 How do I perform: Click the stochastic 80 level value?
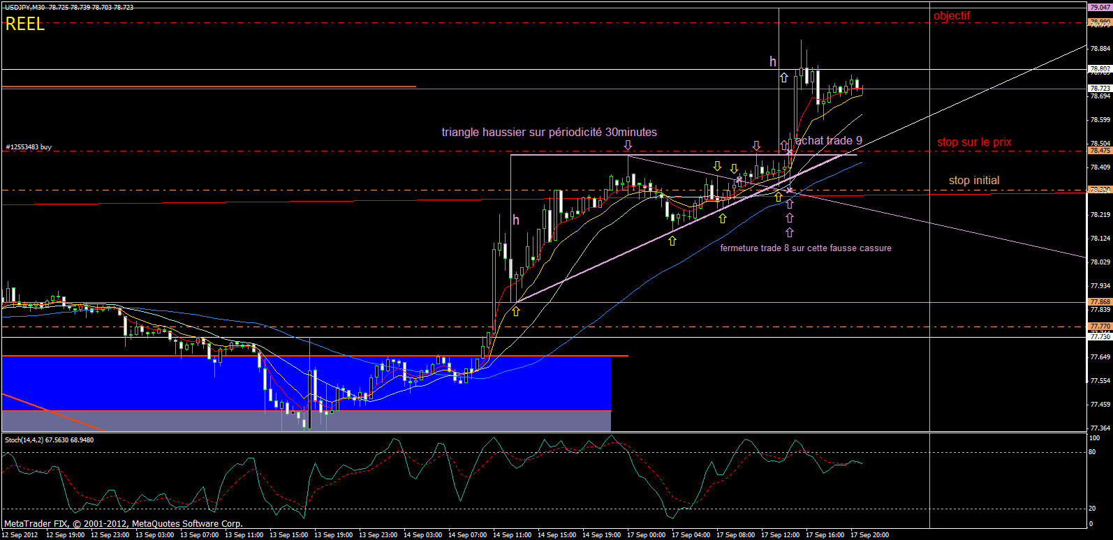point(1093,452)
